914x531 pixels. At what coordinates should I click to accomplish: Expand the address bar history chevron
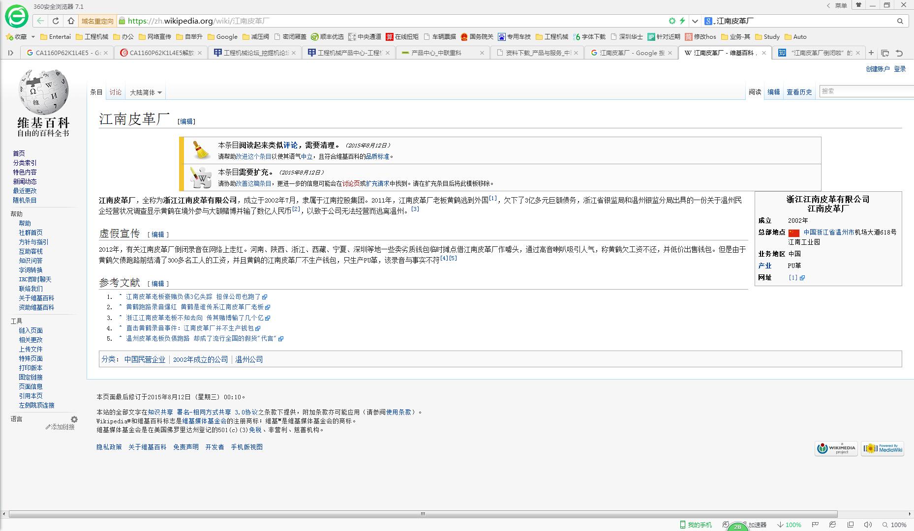pyautogui.click(x=695, y=21)
